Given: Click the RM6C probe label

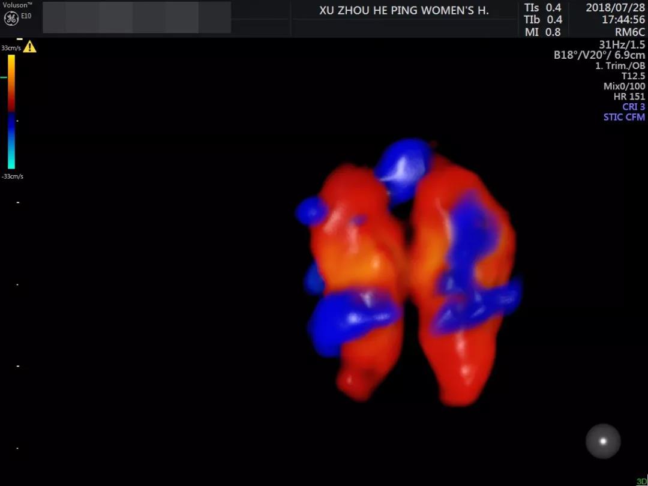Looking at the screenshot, I should point(629,32).
